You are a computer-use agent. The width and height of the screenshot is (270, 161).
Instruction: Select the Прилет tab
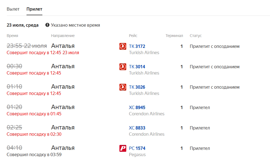click(34, 9)
